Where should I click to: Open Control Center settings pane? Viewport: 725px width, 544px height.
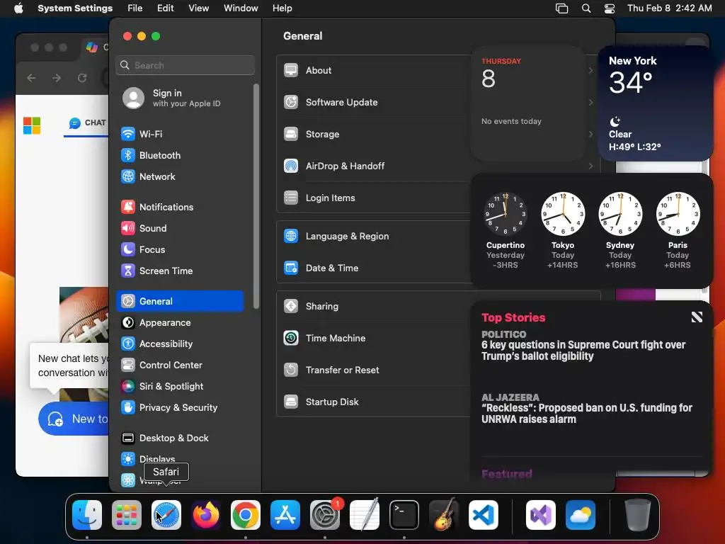(x=180, y=365)
